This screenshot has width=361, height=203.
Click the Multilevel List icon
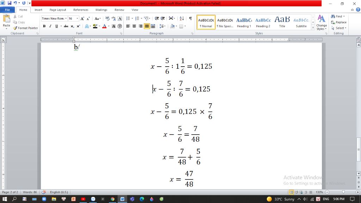[146, 18]
